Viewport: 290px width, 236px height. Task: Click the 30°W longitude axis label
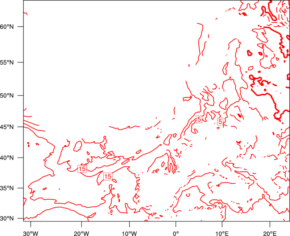(31, 233)
